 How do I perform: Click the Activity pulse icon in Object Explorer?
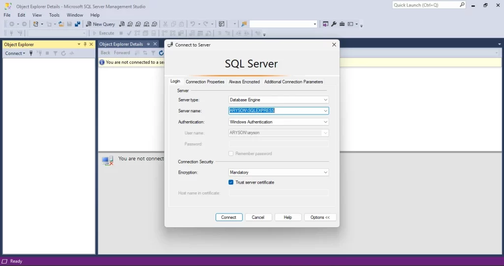coord(72,53)
